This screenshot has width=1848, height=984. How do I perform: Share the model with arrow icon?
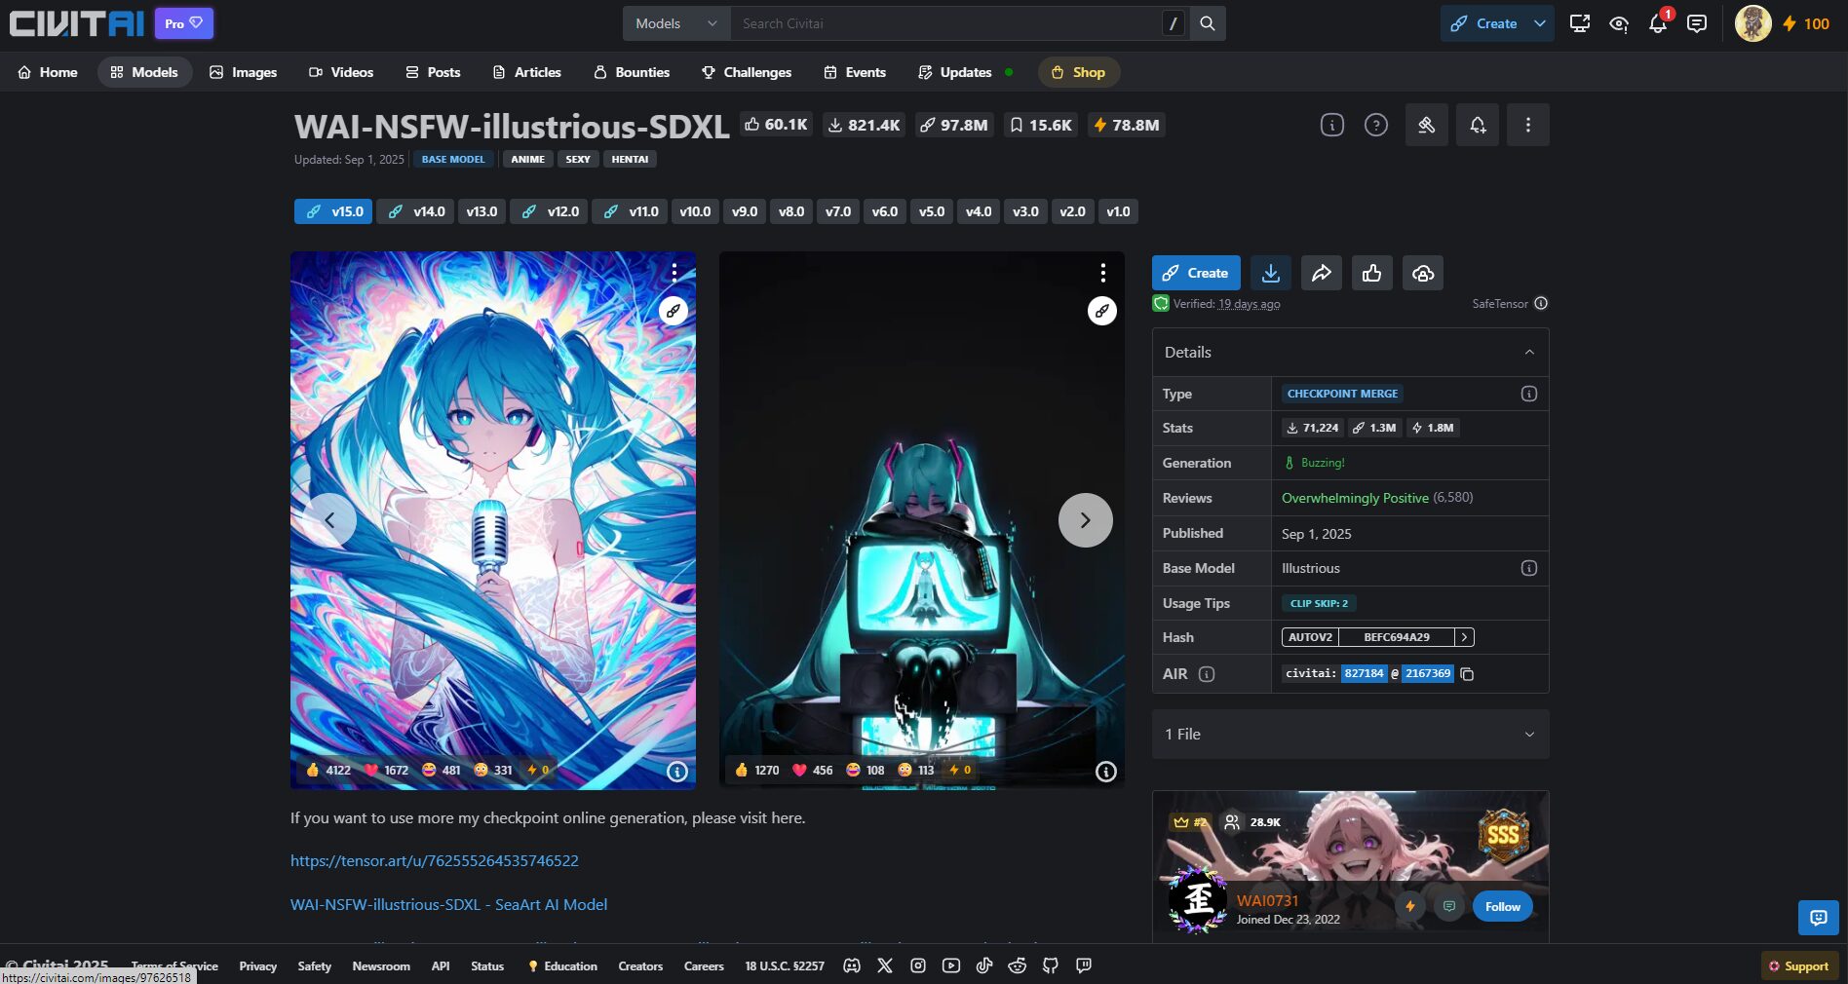point(1321,273)
